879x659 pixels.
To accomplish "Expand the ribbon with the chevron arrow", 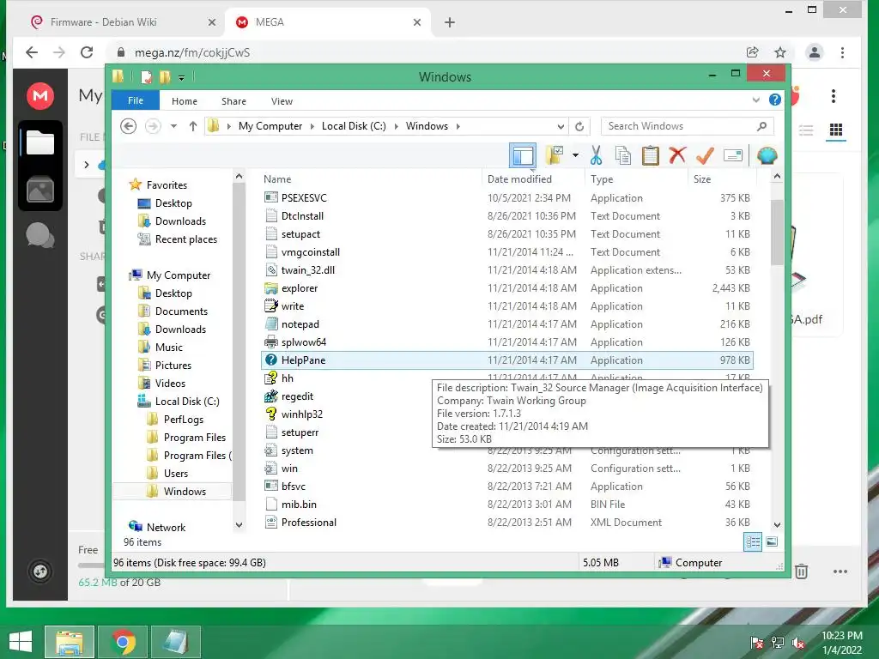I will pos(755,100).
